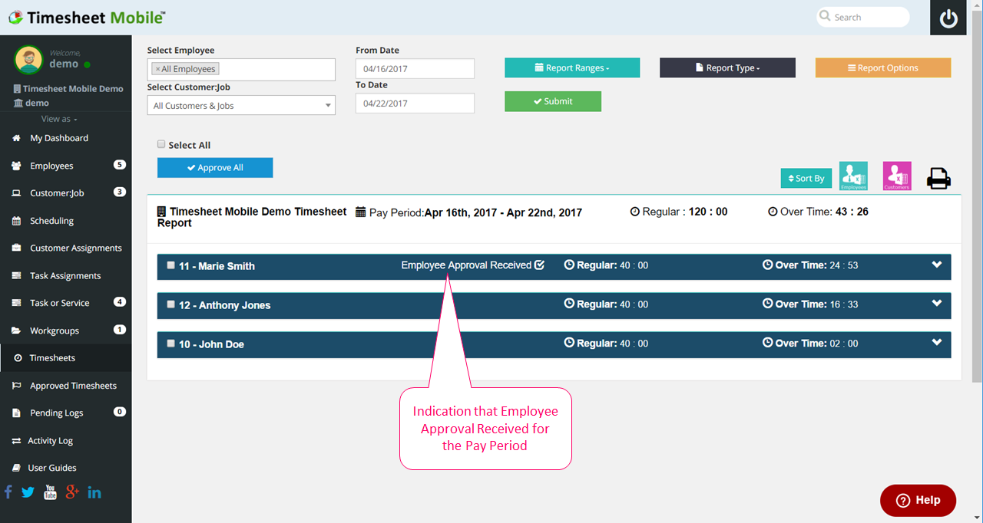Open the Report Type dropdown
This screenshot has height=523, width=983.
pos(726,67)
